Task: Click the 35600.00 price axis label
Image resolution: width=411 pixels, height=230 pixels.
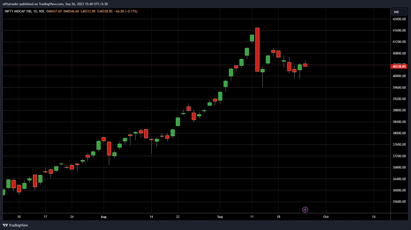Action: (x=399, y=202)
